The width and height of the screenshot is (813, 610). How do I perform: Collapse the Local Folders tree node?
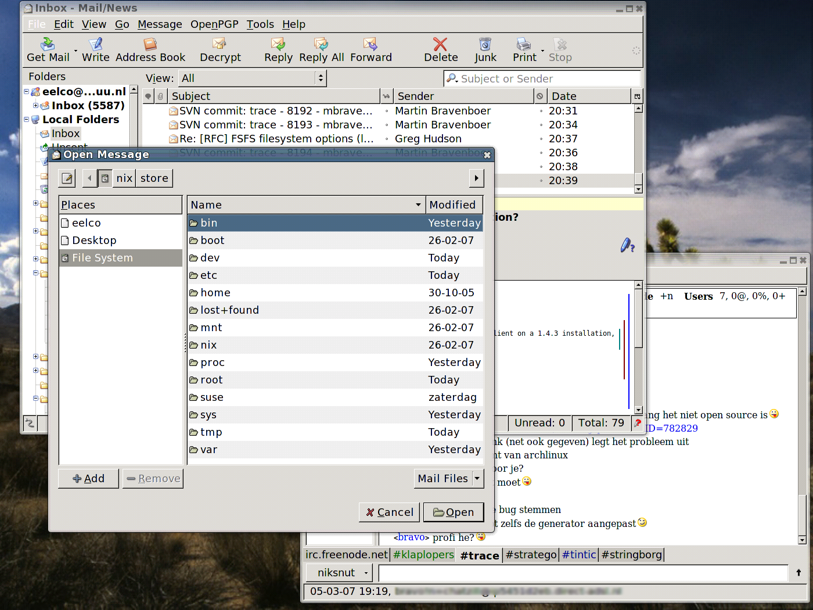pyautogui.click(x=27, y=120)
